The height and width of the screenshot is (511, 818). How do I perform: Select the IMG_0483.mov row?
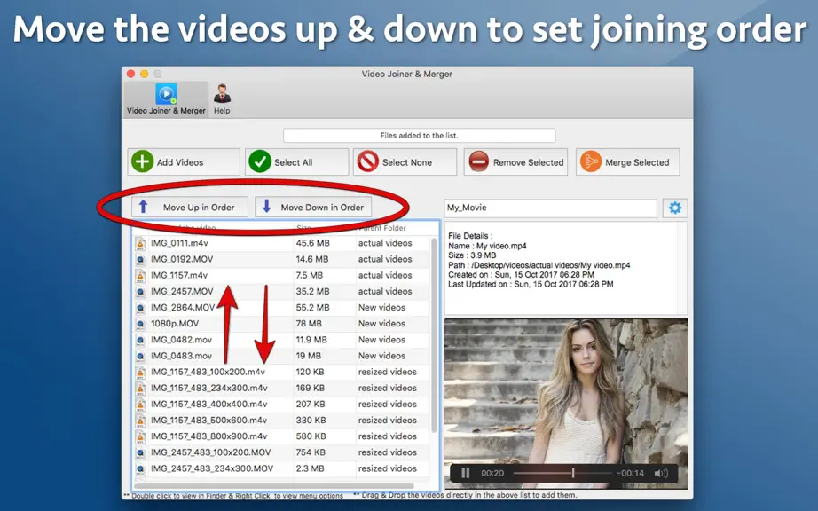282,356
